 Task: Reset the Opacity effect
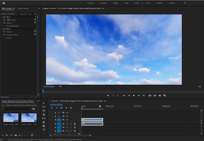click(x=35, y=22)
